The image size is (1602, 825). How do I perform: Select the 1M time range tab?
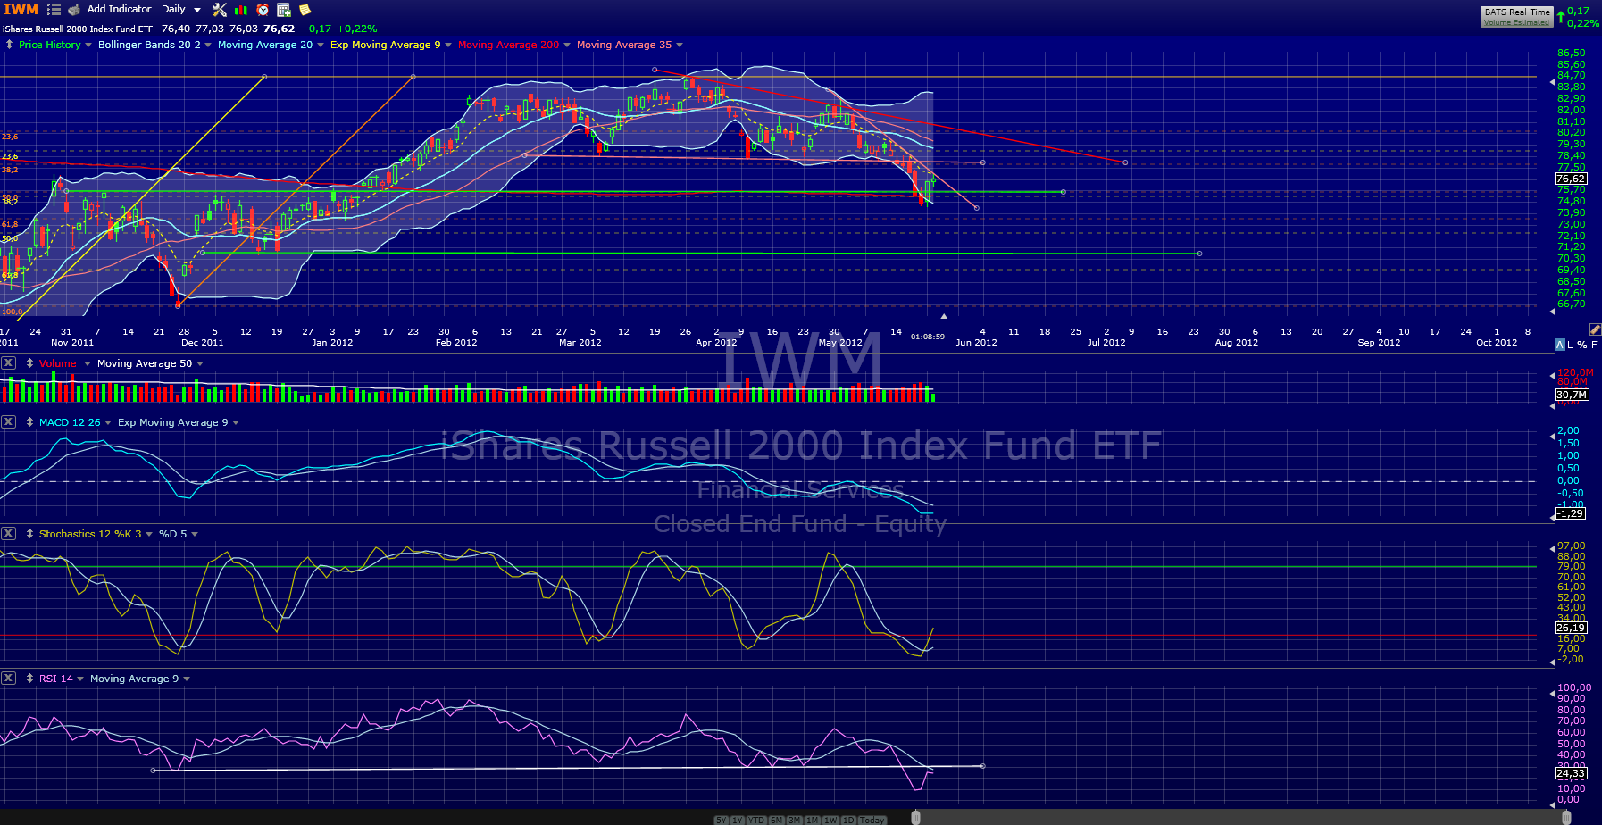pyautogui.click(x=813, y=820)
